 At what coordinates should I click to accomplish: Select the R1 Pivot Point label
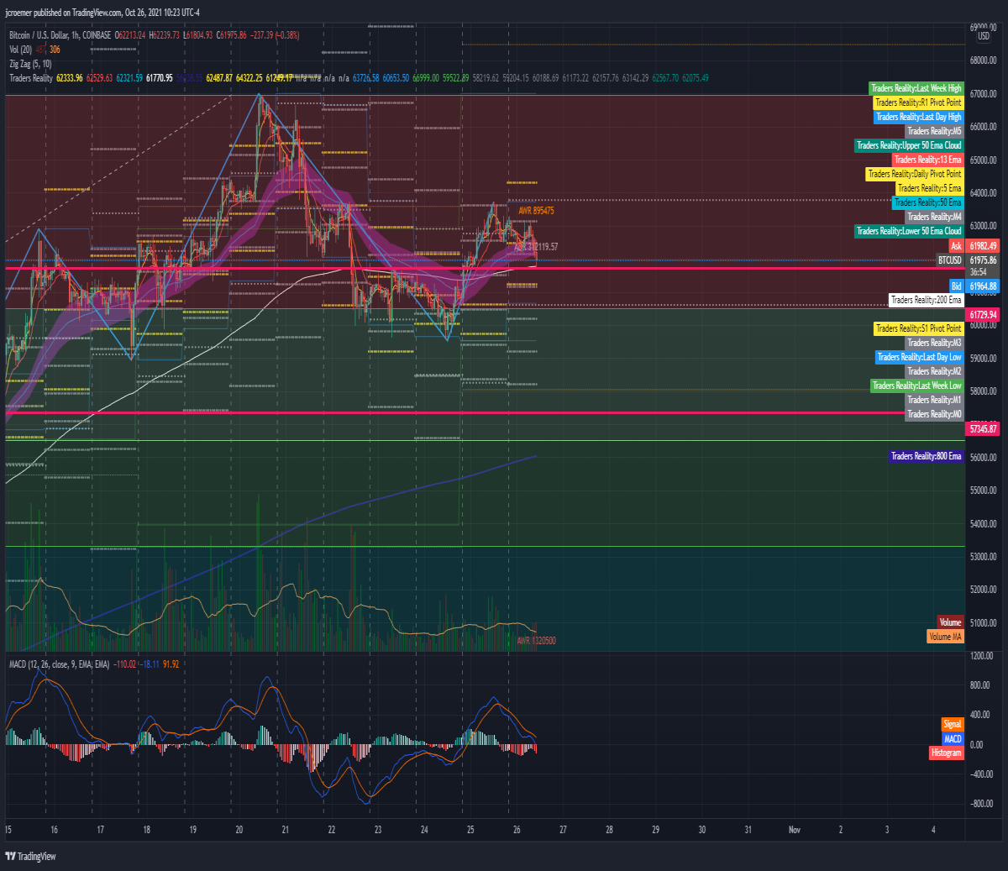tap(919, 102)
